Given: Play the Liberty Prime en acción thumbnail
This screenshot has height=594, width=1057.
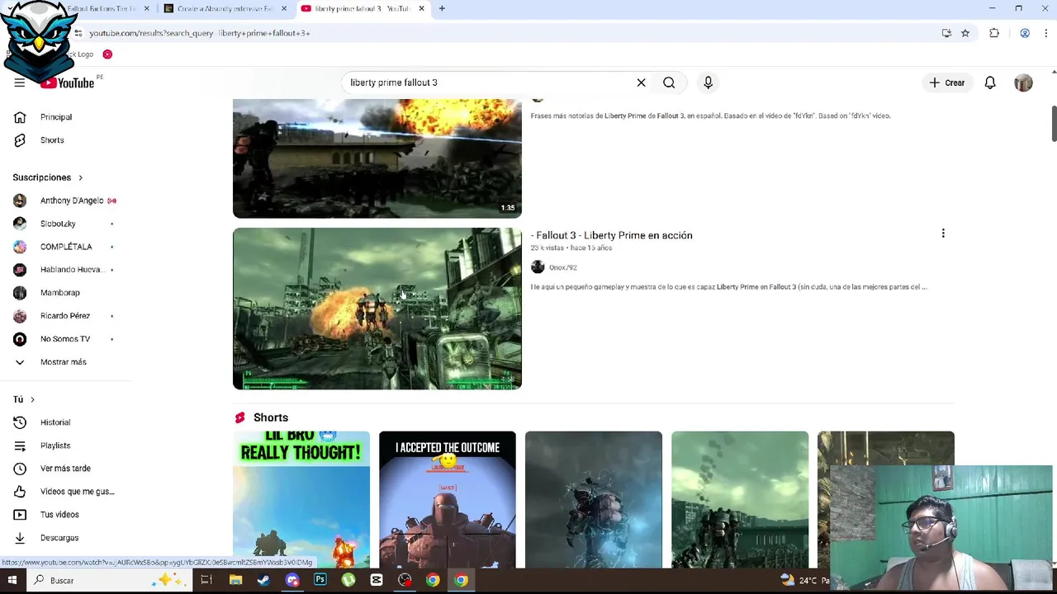Looking at the screenshot, I should tap(377, 309).
